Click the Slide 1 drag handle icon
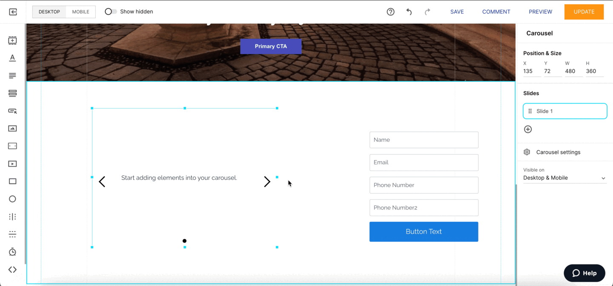 click(530, 111)
